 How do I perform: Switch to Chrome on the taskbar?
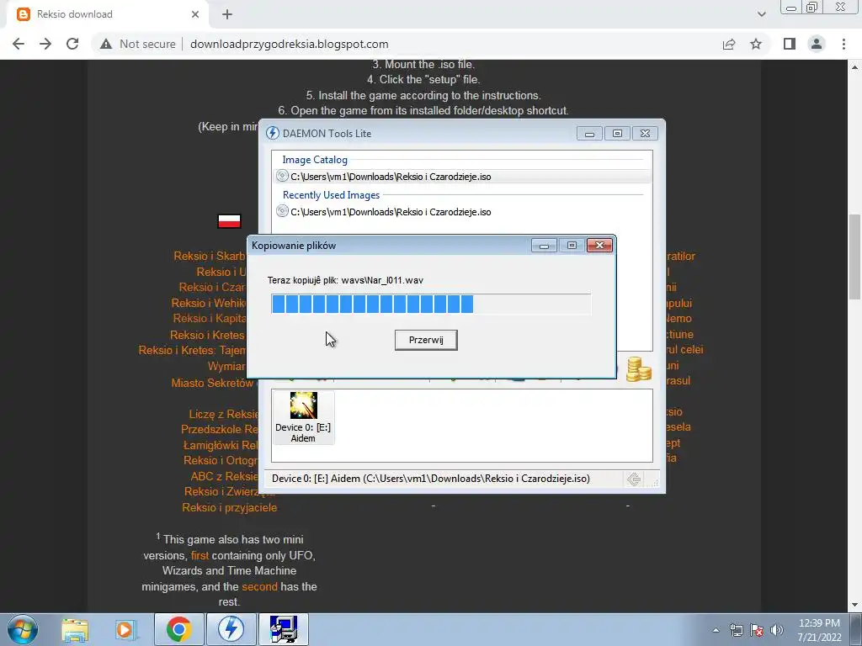coord(178,629)
